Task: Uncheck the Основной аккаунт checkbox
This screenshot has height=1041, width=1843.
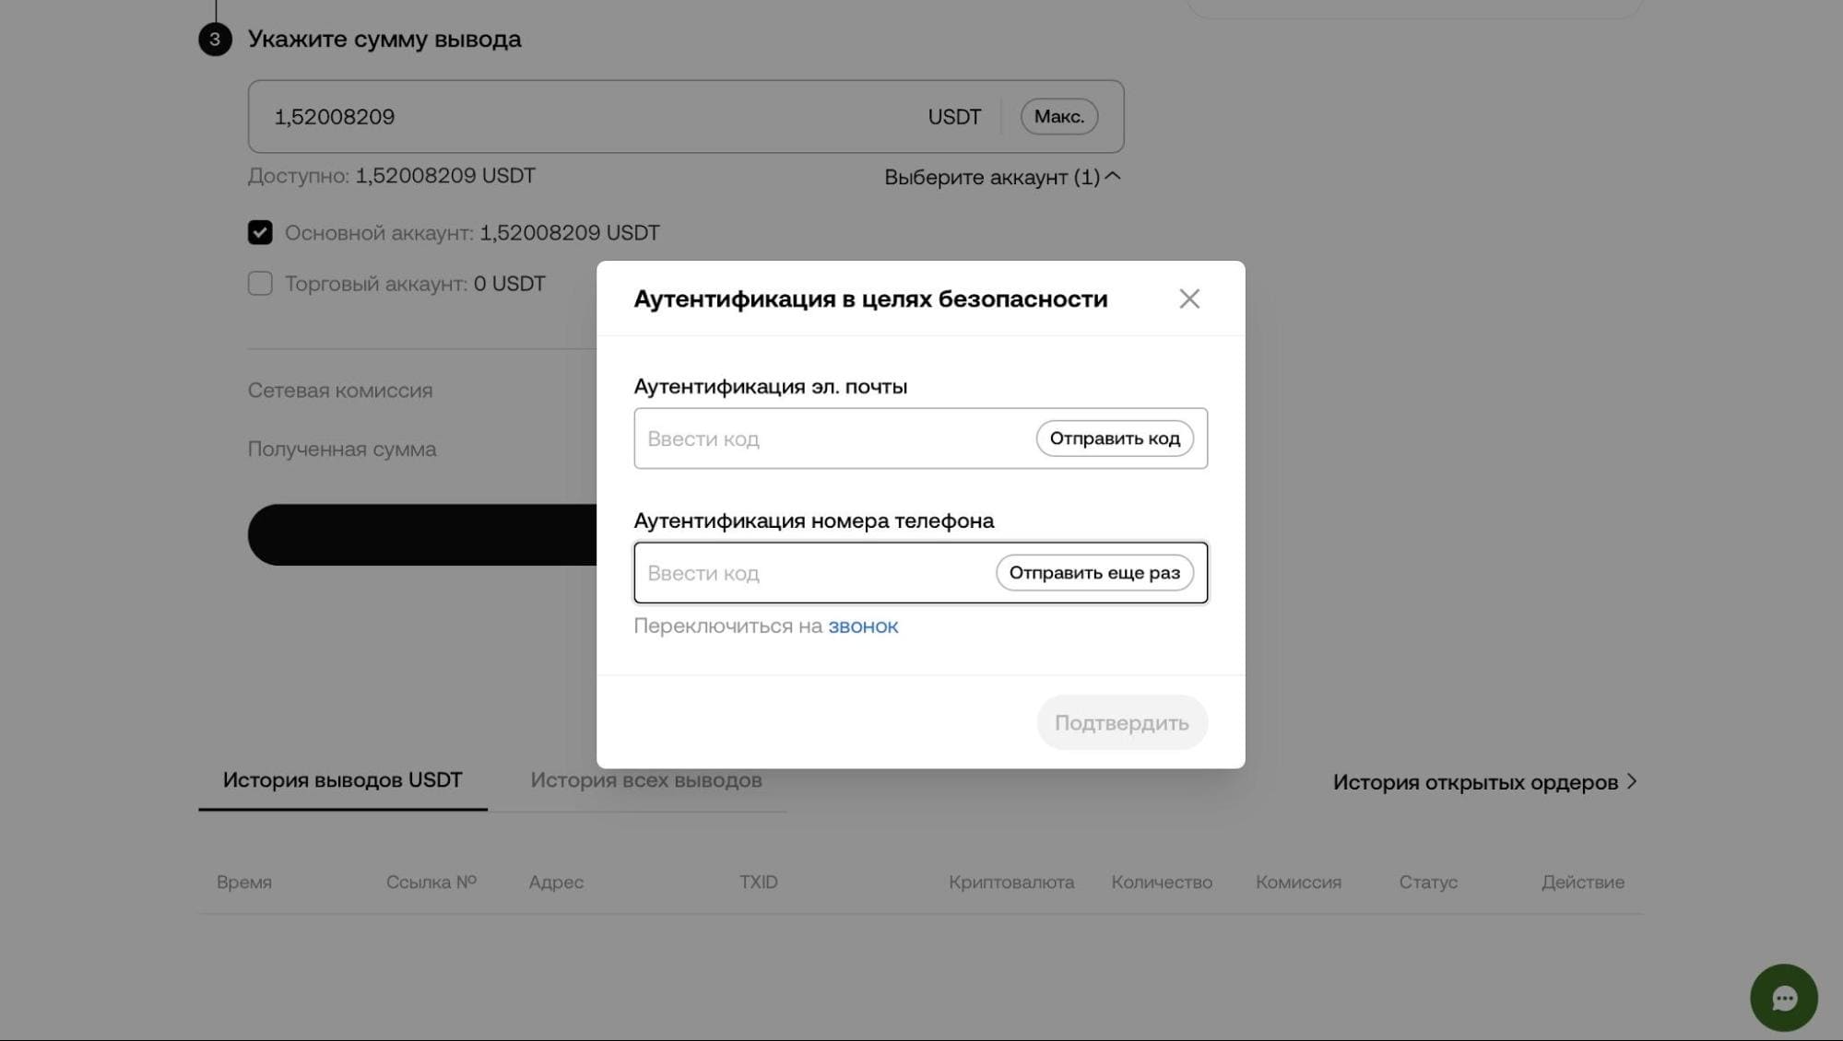Action: (260, 232)
